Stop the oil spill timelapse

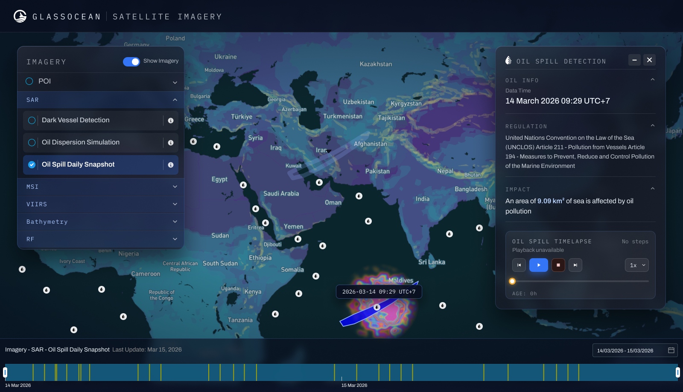pyautogui.click(x=558, y=265)
